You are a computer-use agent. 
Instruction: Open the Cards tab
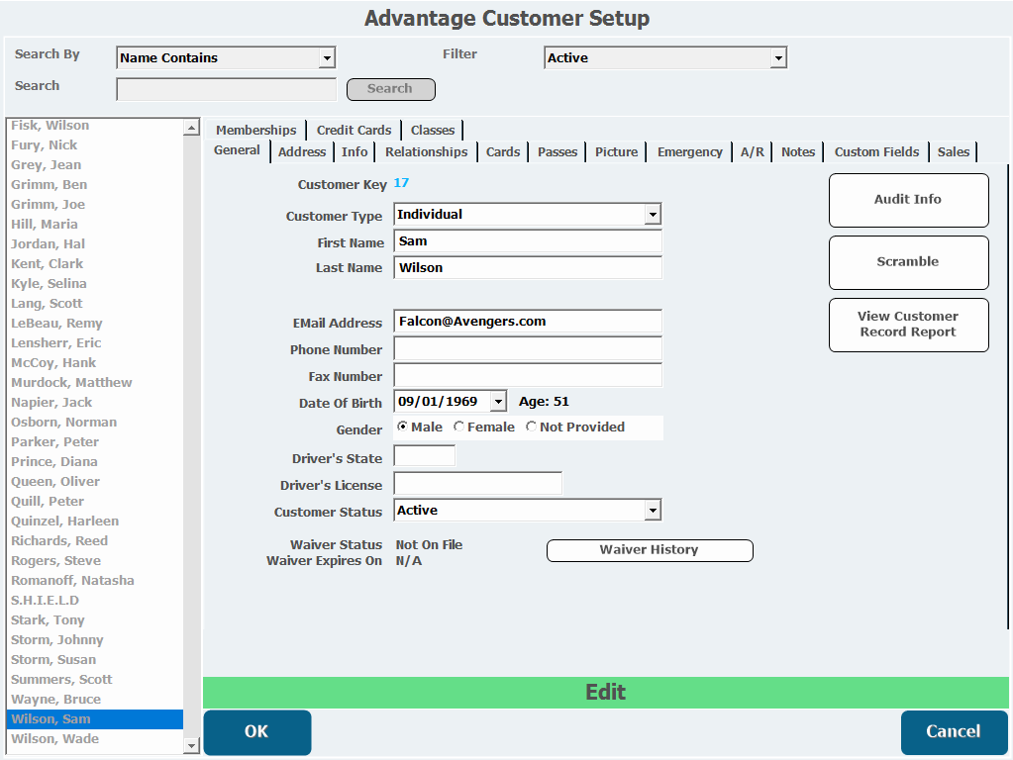point(503,151)
